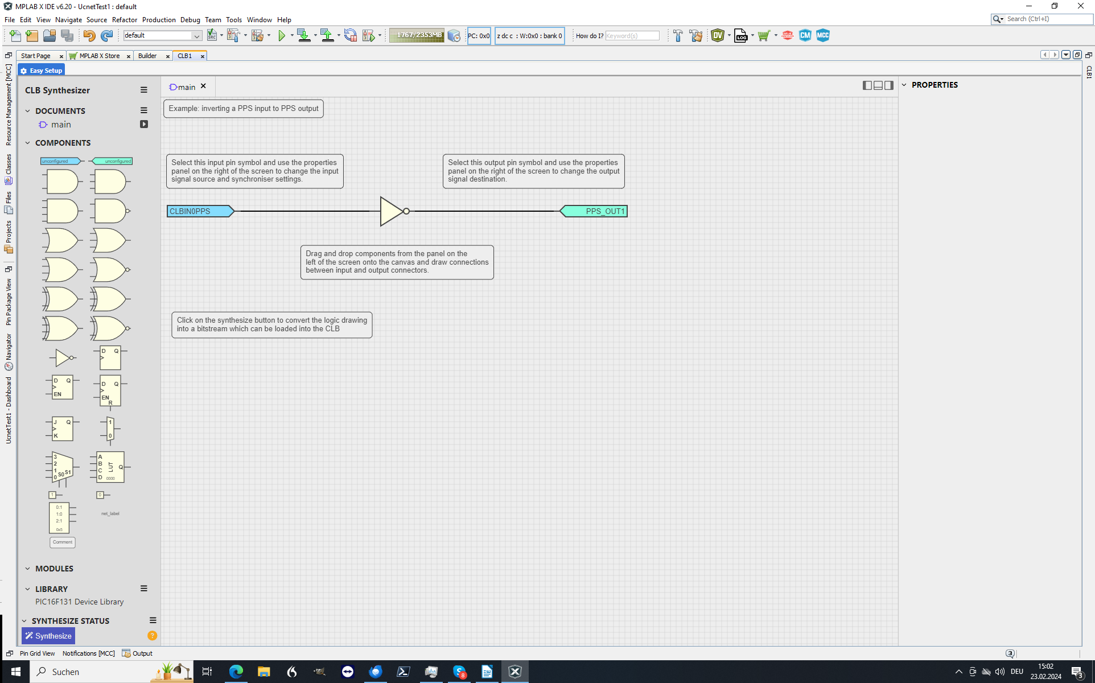This screenshot has width=1095, height=683.
Task: Open the Pin Grid View panel
Action: [x=37, y=653]
